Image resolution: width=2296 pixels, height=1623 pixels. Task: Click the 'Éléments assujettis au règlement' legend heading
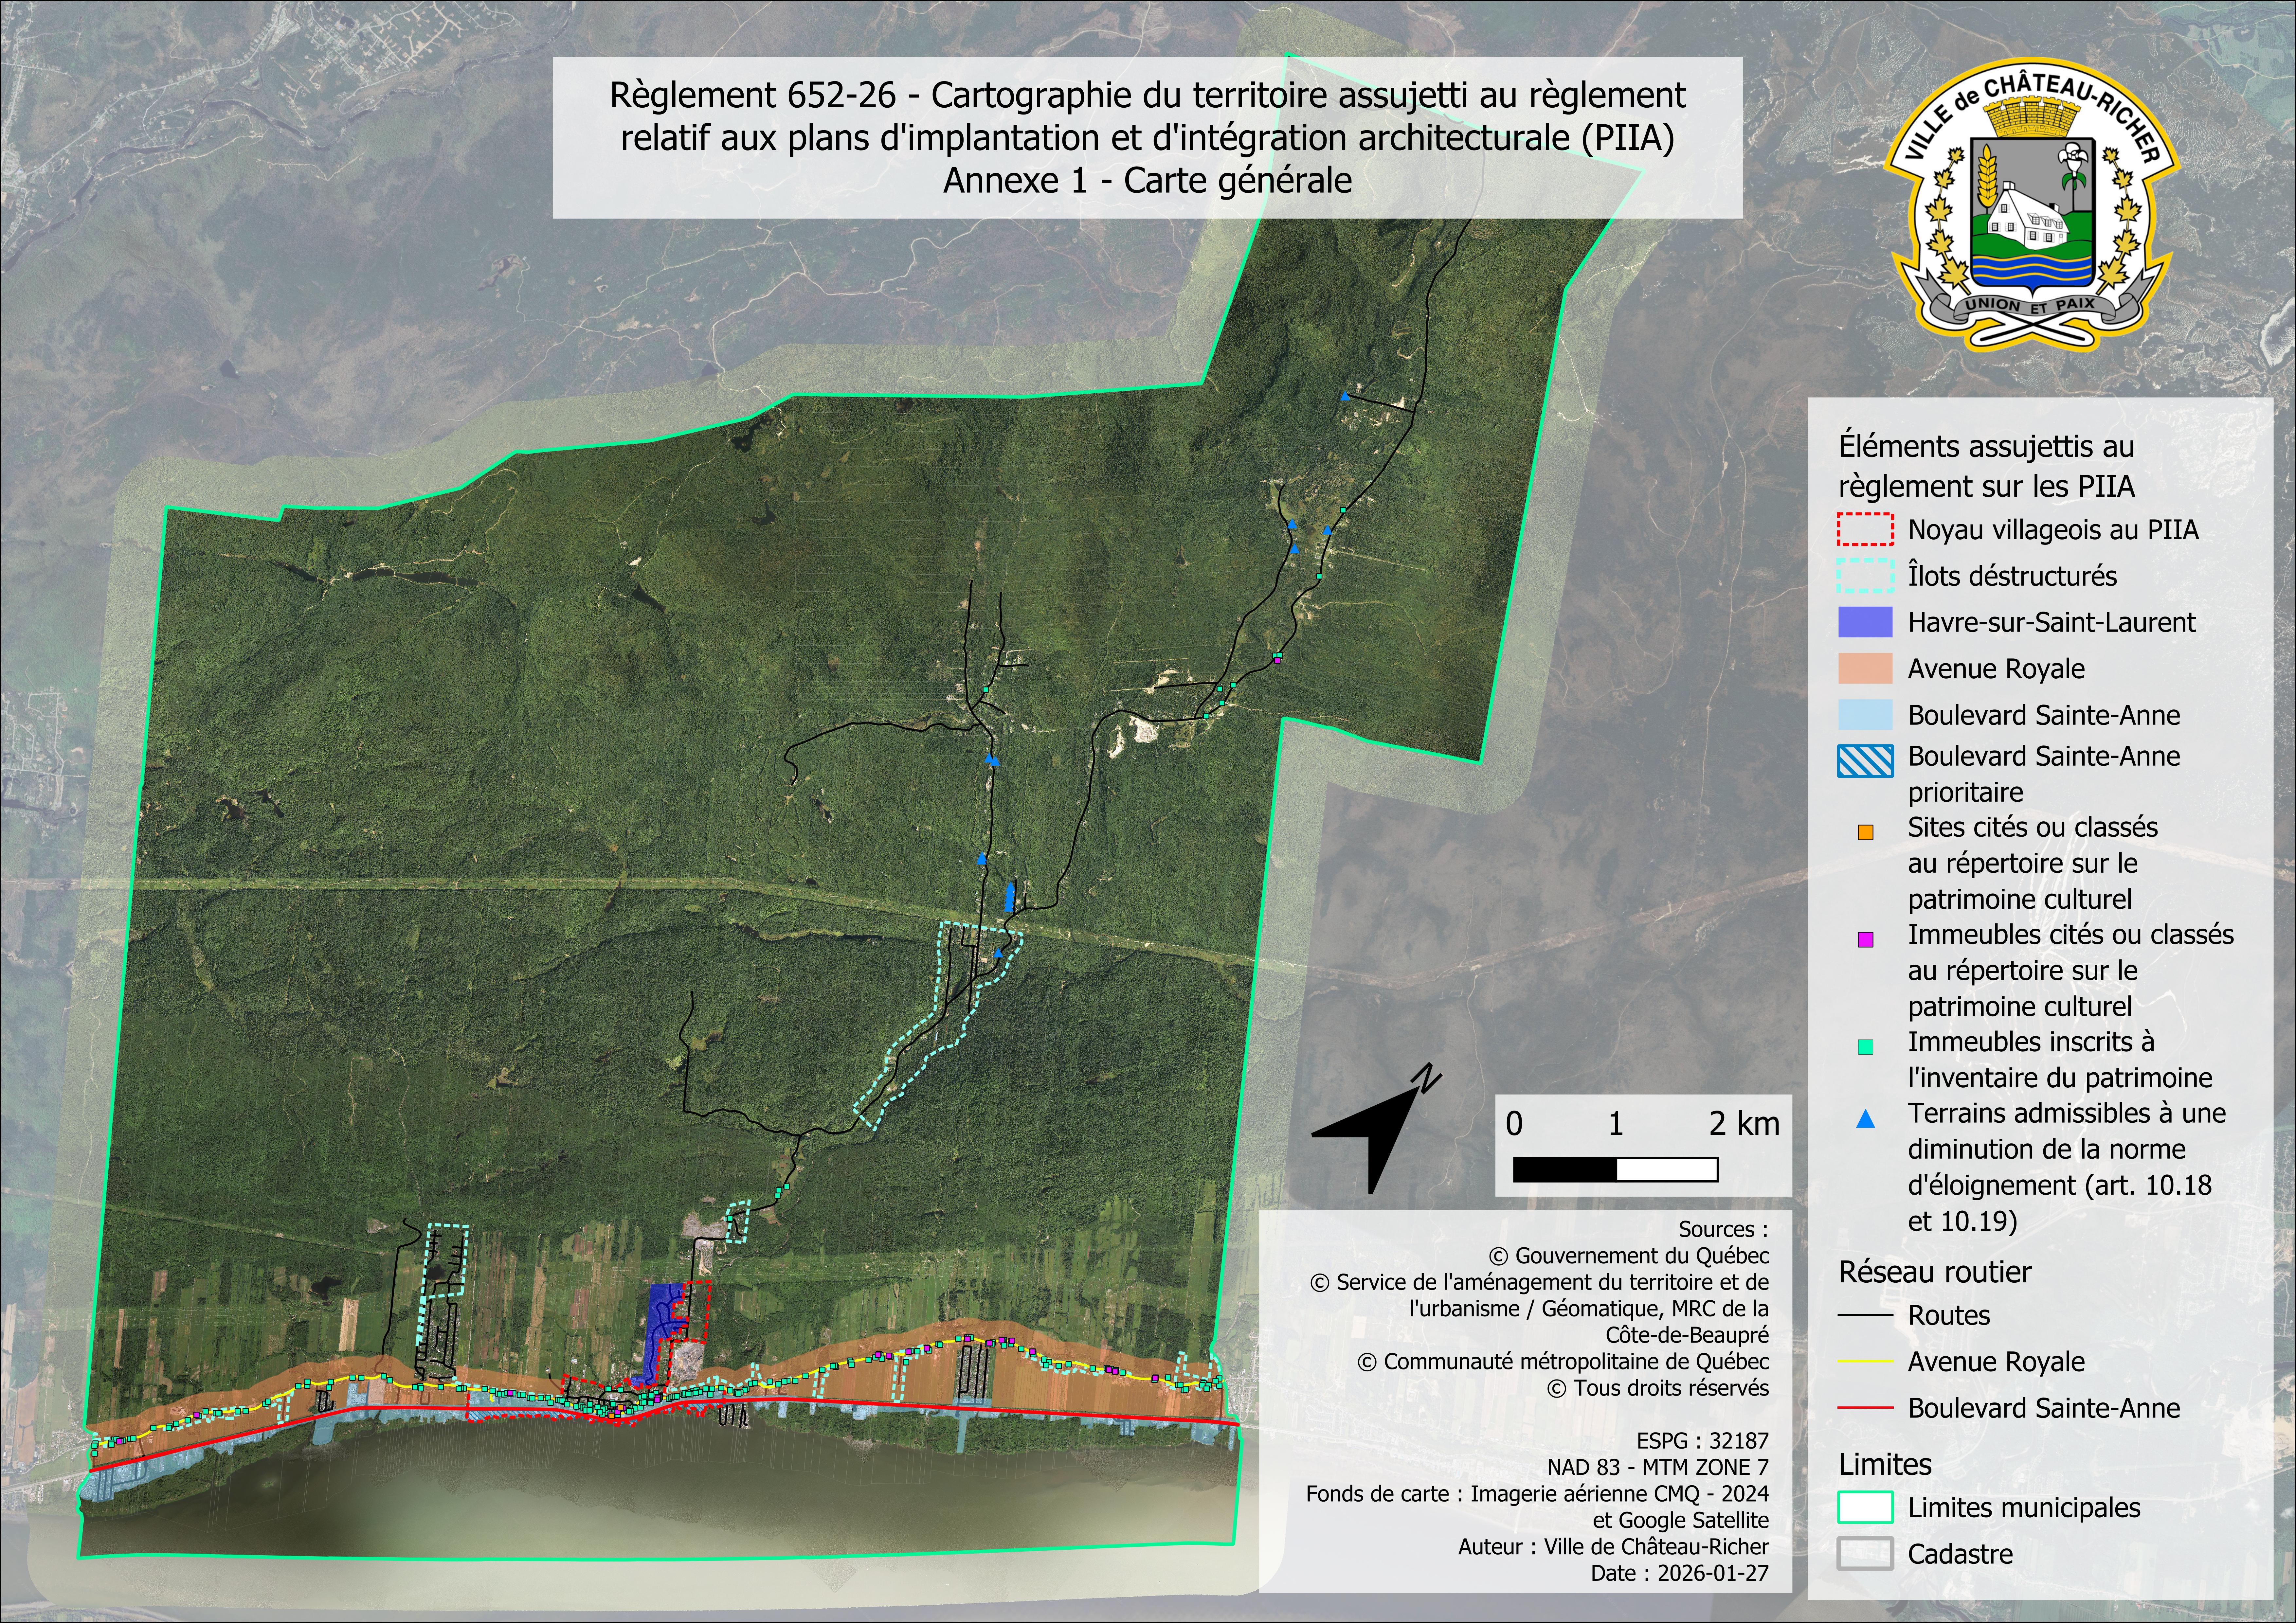click(x=1987, y=466)
